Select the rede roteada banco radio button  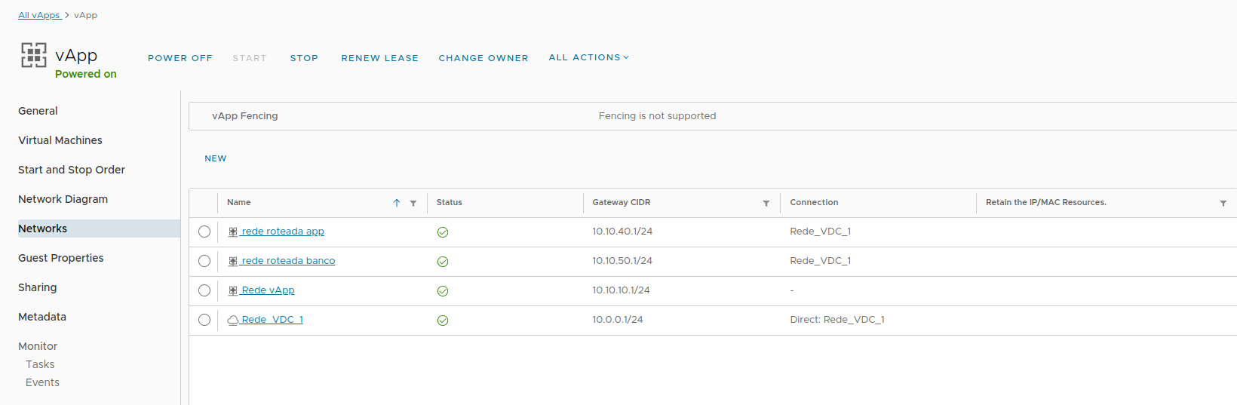tap(204, 261)
